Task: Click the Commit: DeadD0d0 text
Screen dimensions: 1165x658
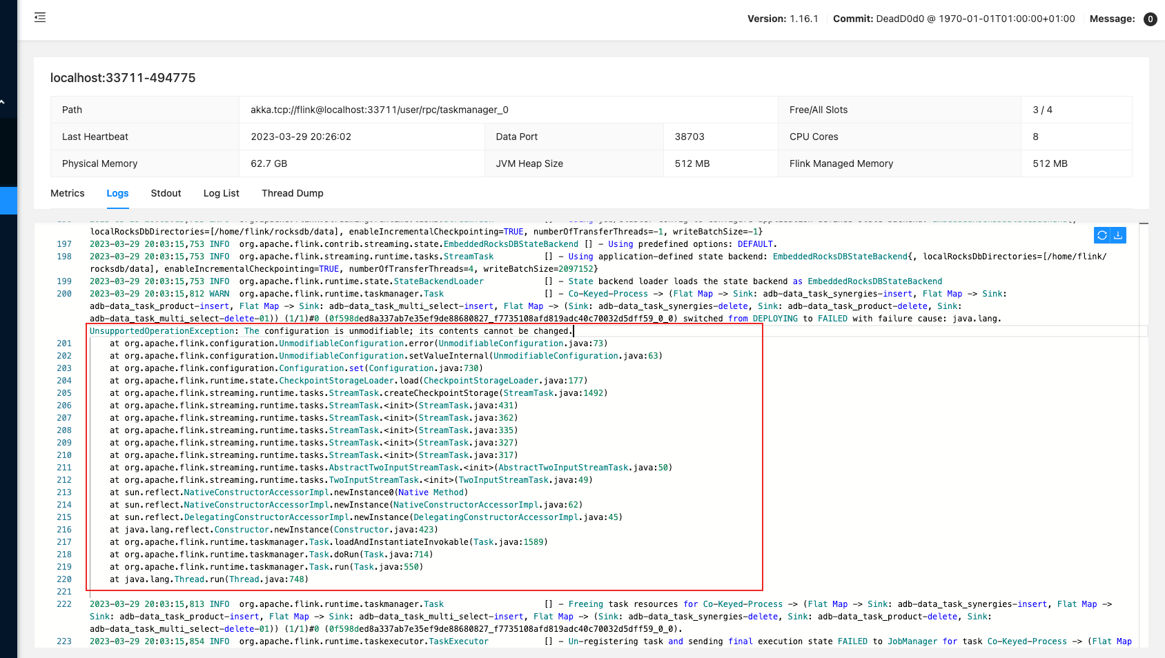Action: coord(954,19)
